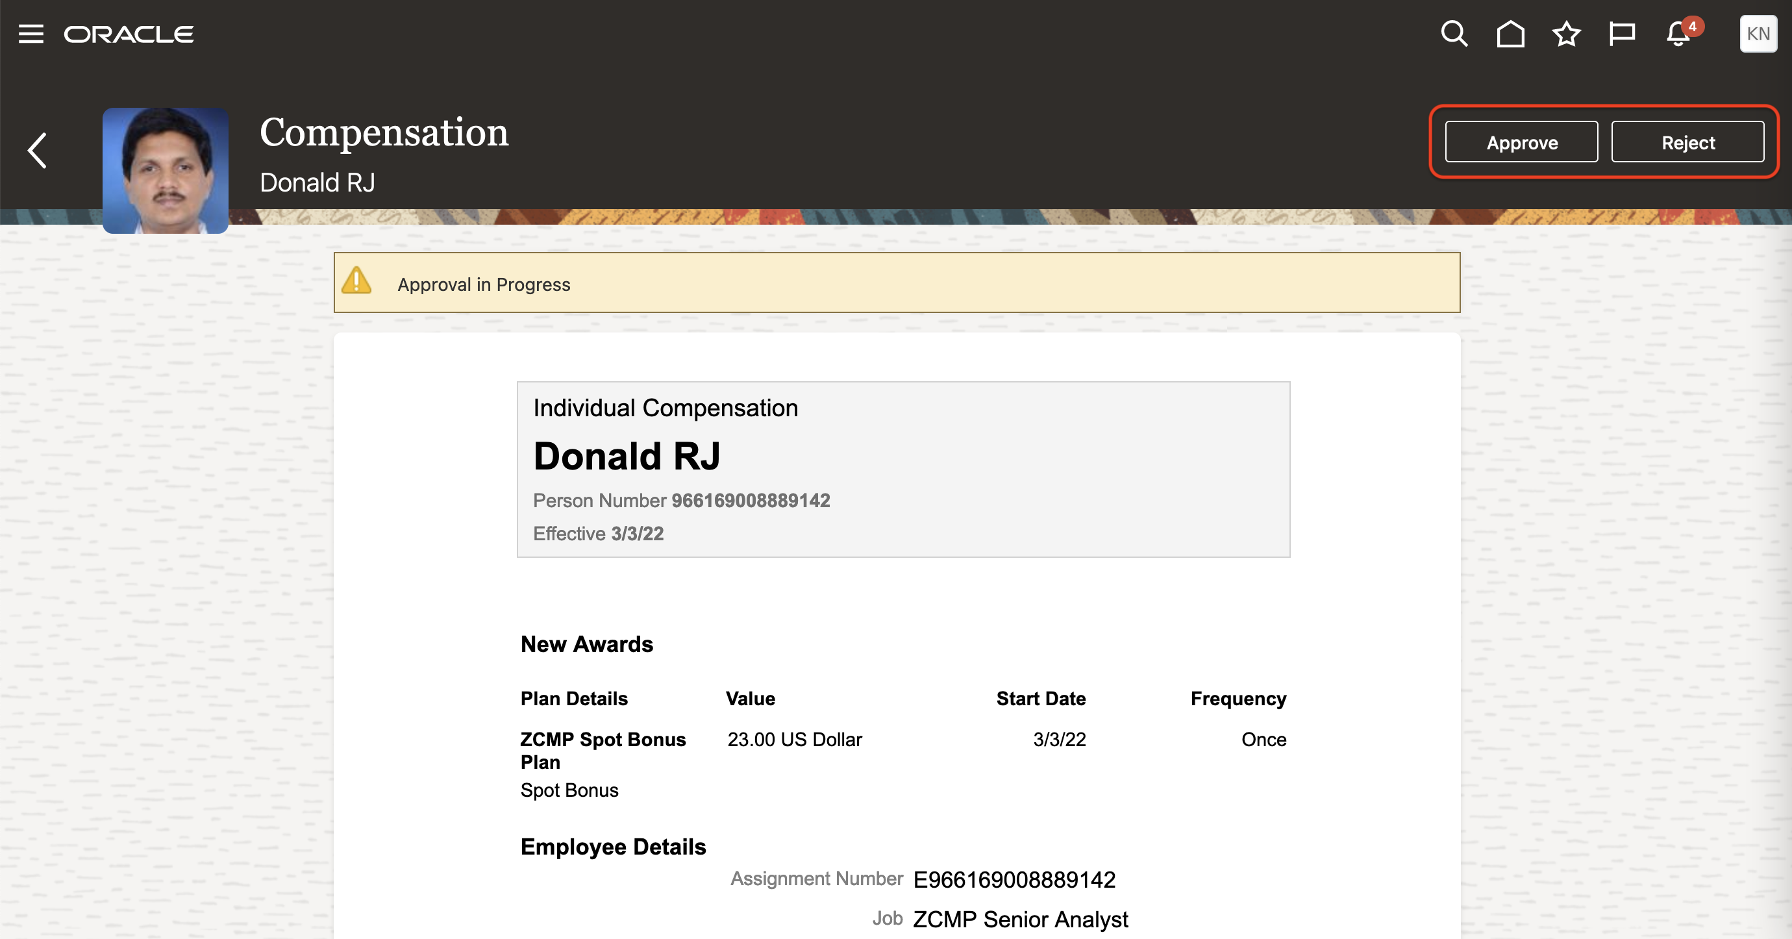Screen dimensions: 1792x939
Task: Click the Oracle logo
Action: [x=129, y=34]
